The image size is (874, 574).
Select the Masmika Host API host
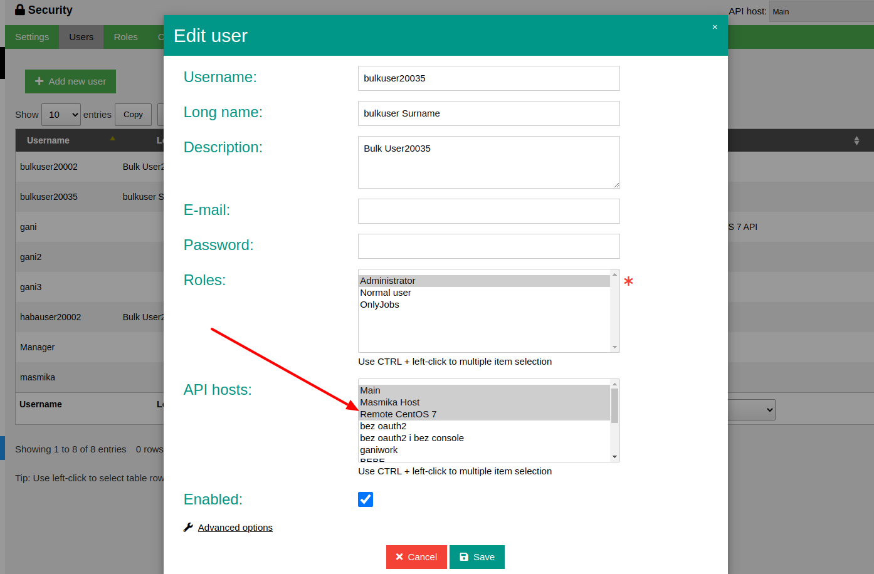484,402
